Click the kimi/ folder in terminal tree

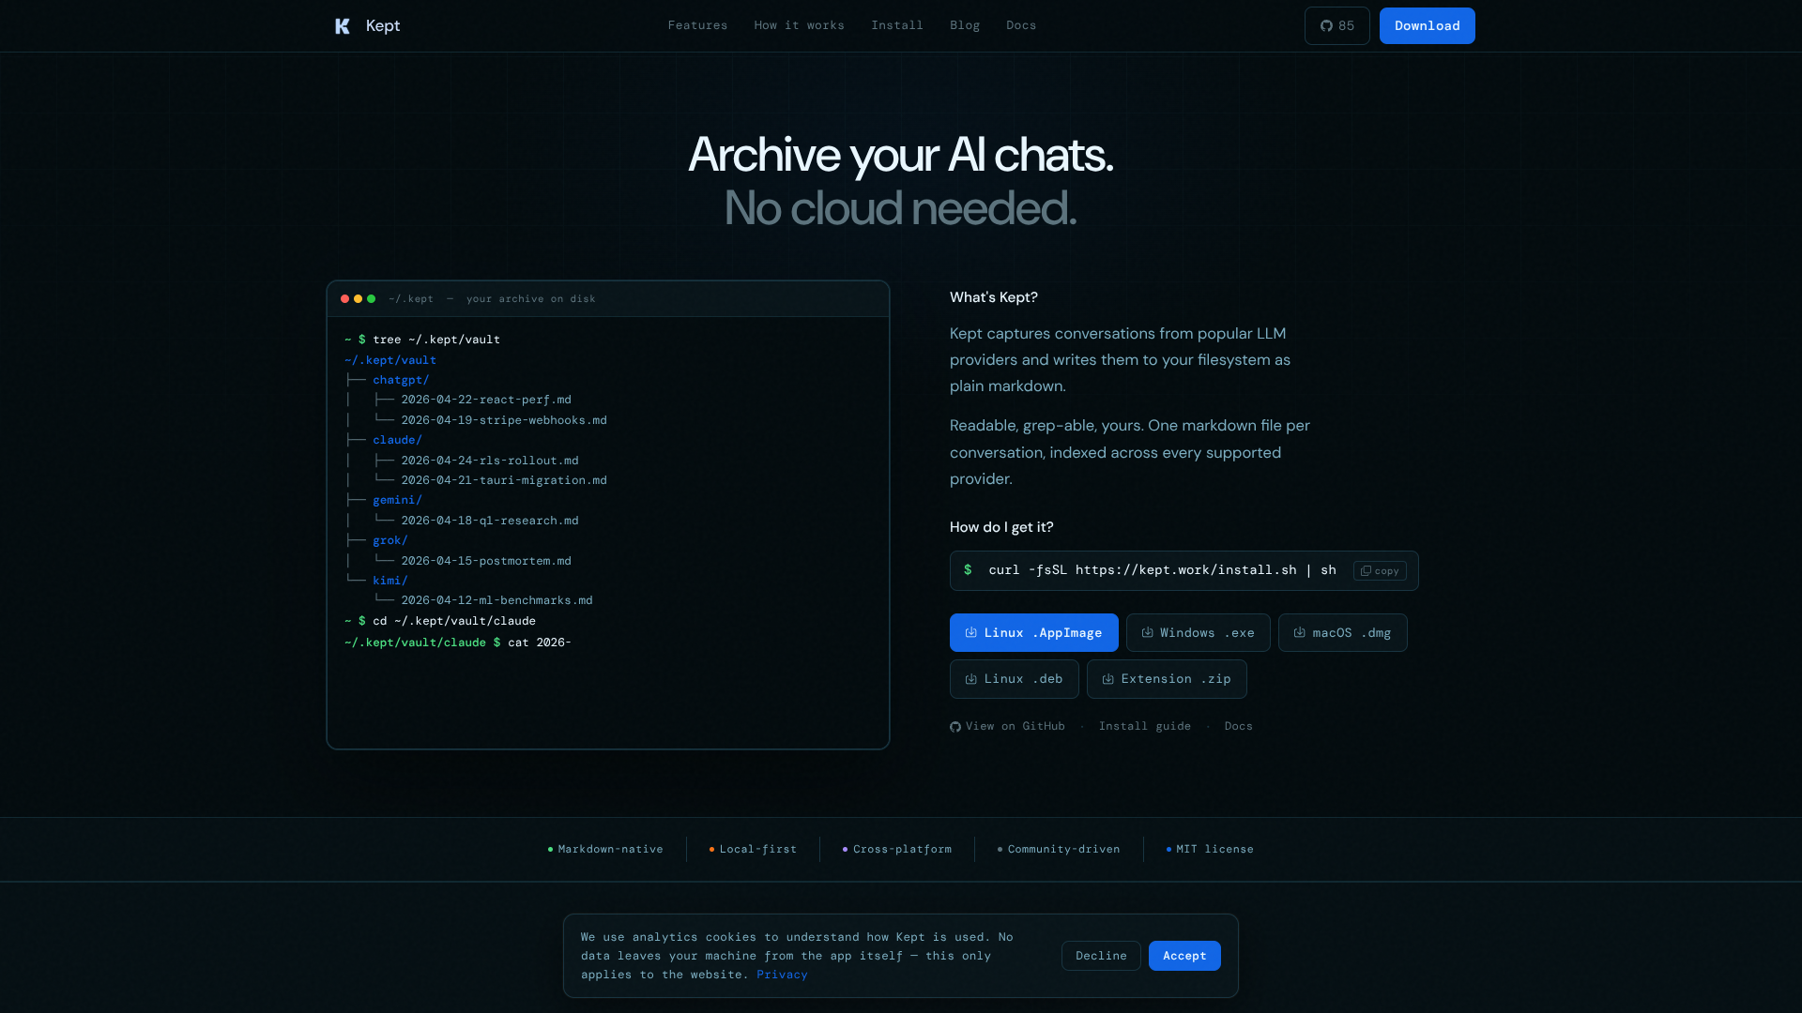(390, 581)
